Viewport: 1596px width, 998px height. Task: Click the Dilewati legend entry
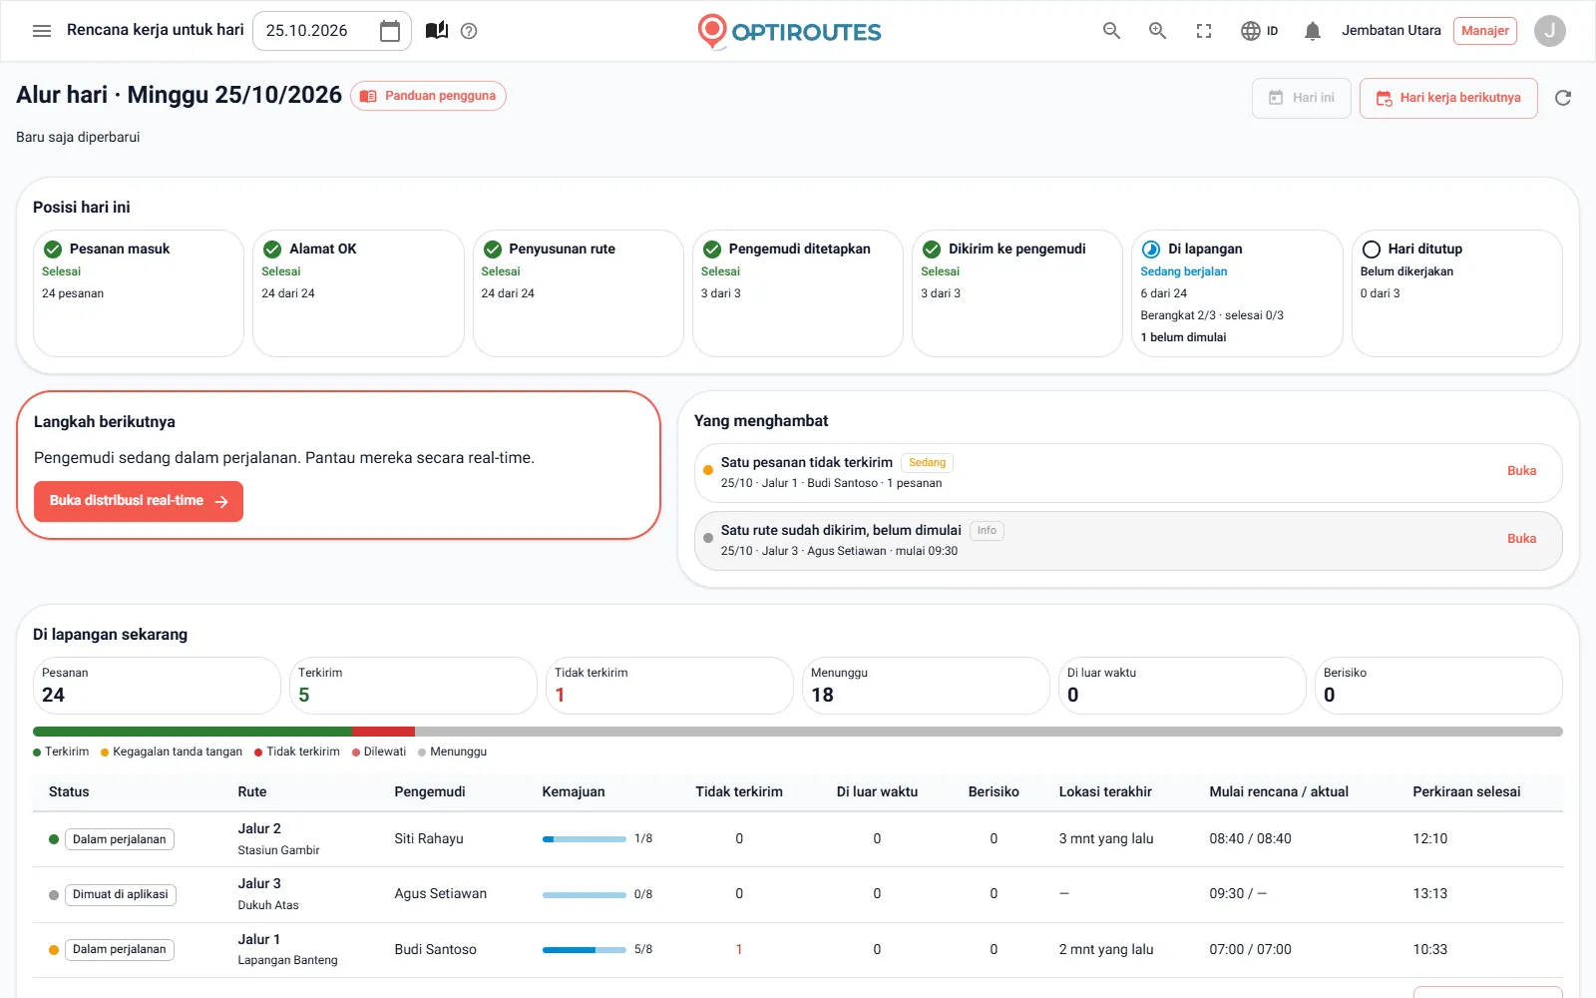pyautogui.click(x=379, y=751)
